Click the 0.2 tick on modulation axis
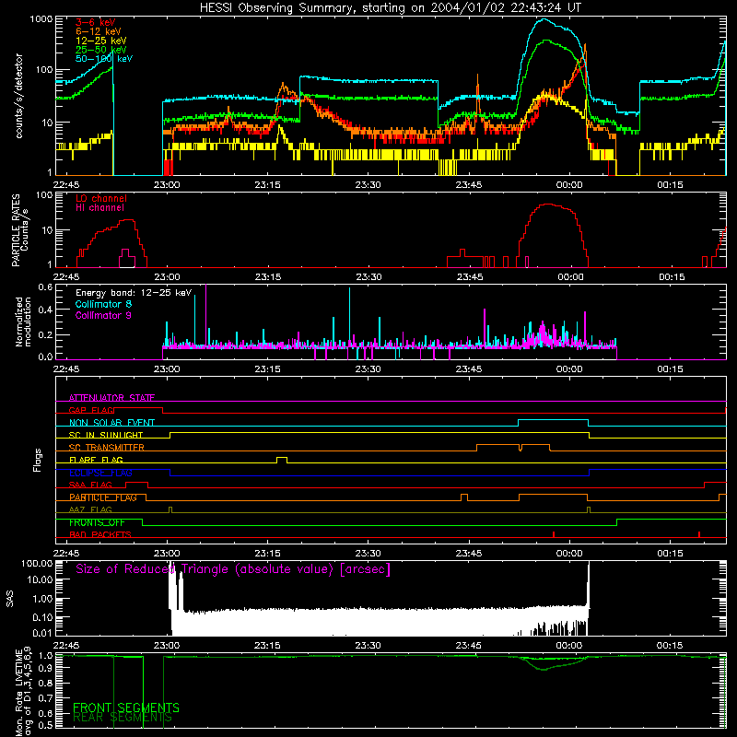This screenshot has width=737, height=737. pyautogui.click(x=45, y=335)
